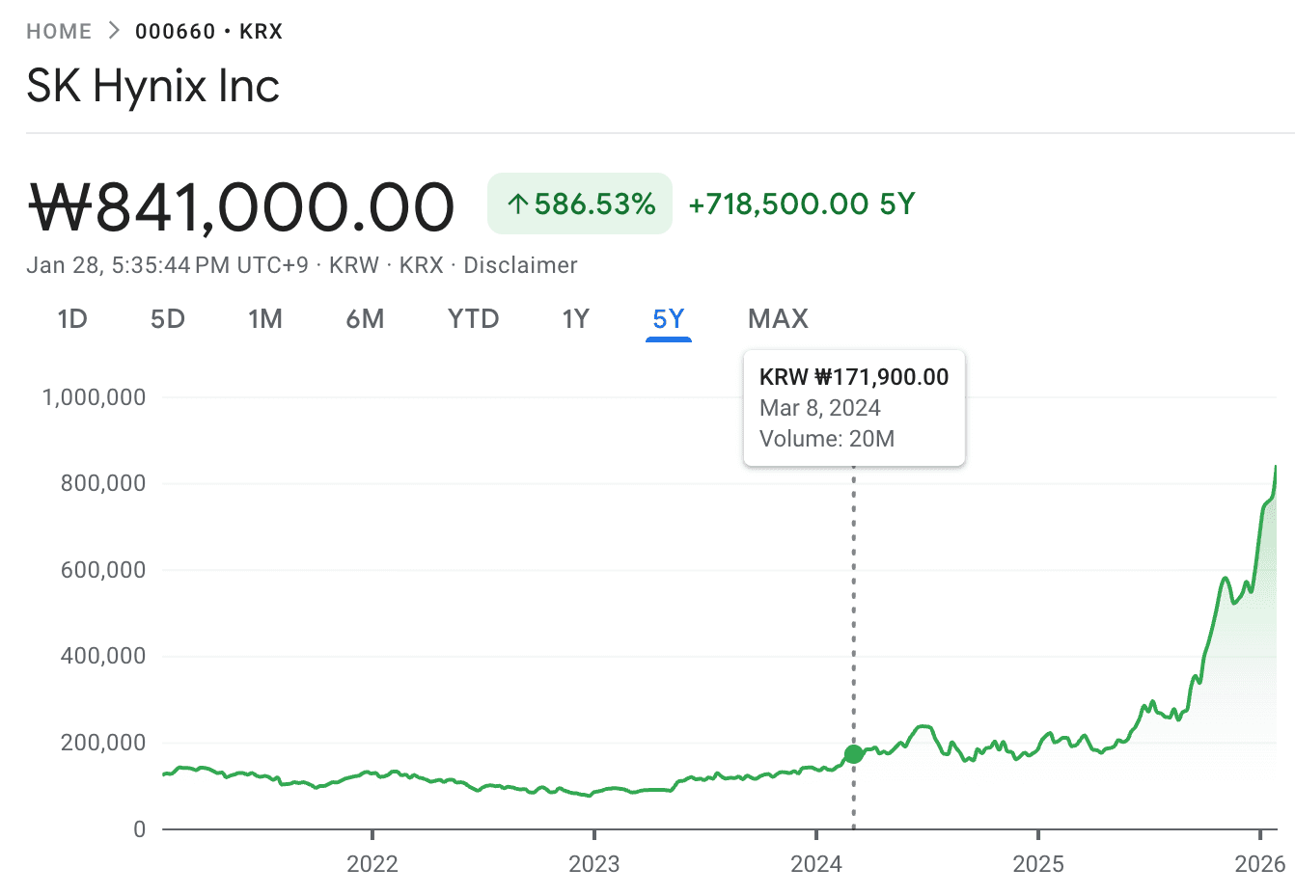Choose the 1Y chart range
1295x895 pixels.
pos(575,319)
